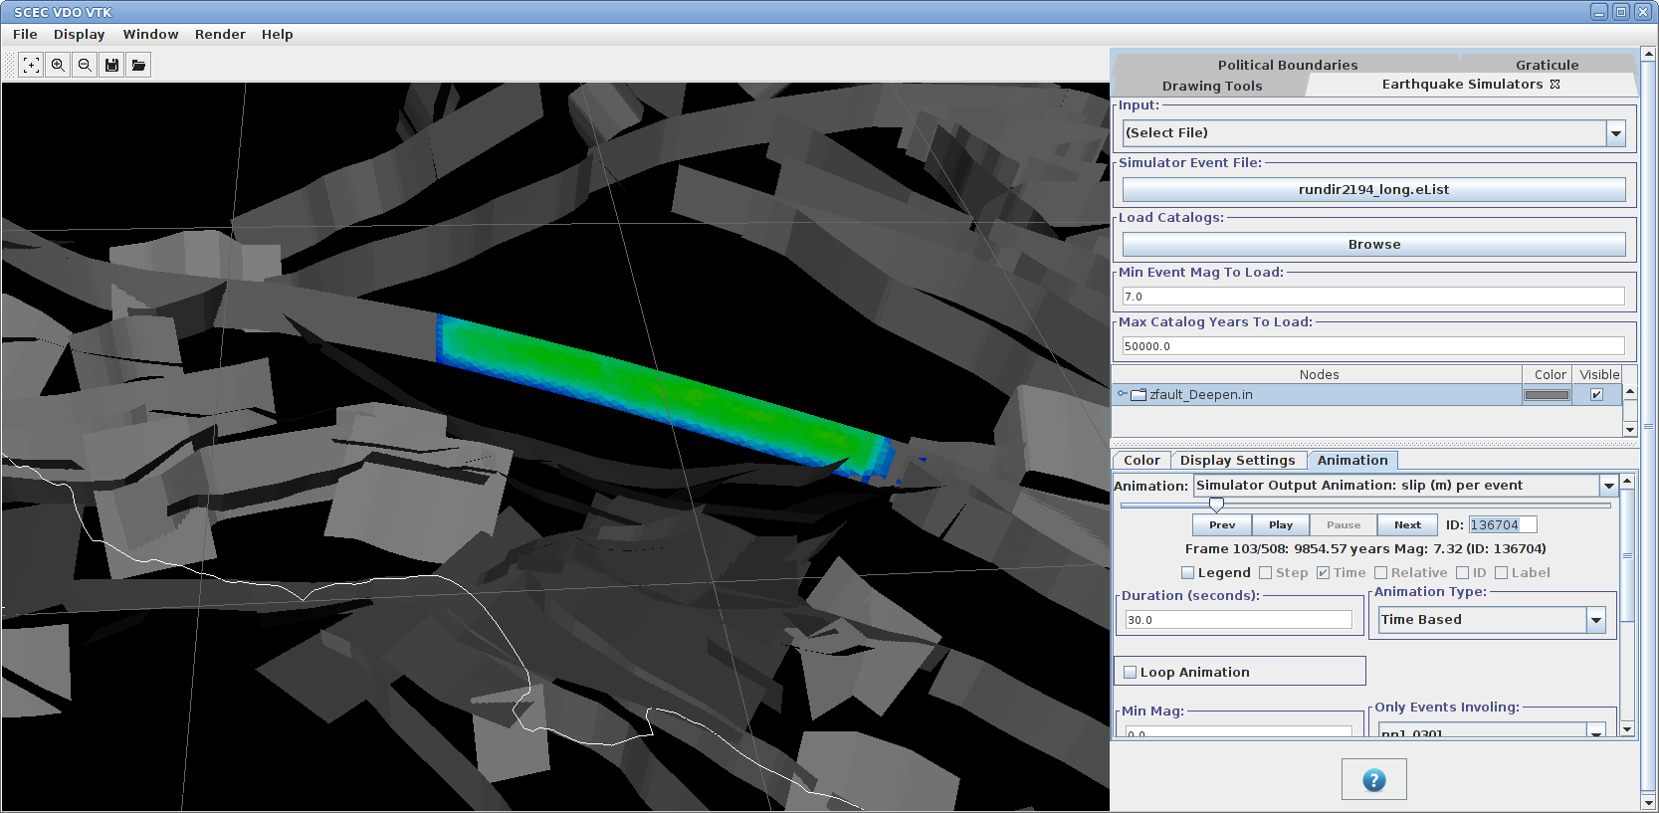Open the Time Based animation type dropdown

coord(1596,620)
